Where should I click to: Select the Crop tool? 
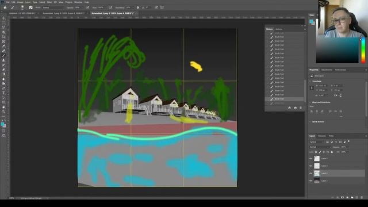3,37
